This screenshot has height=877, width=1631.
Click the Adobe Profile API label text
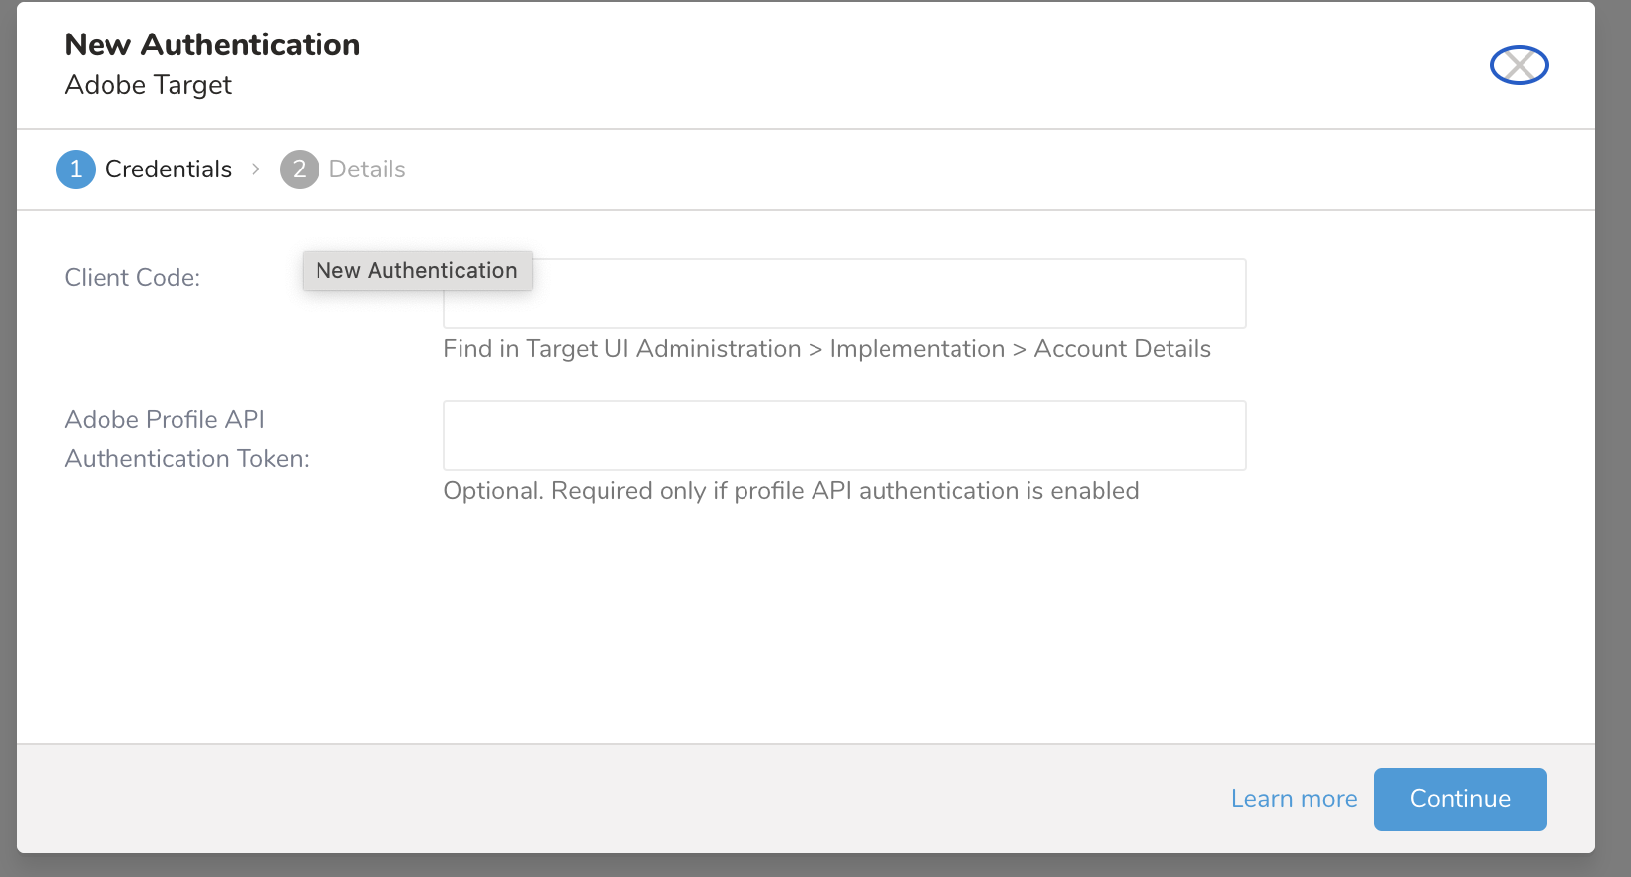pos(165,420)
